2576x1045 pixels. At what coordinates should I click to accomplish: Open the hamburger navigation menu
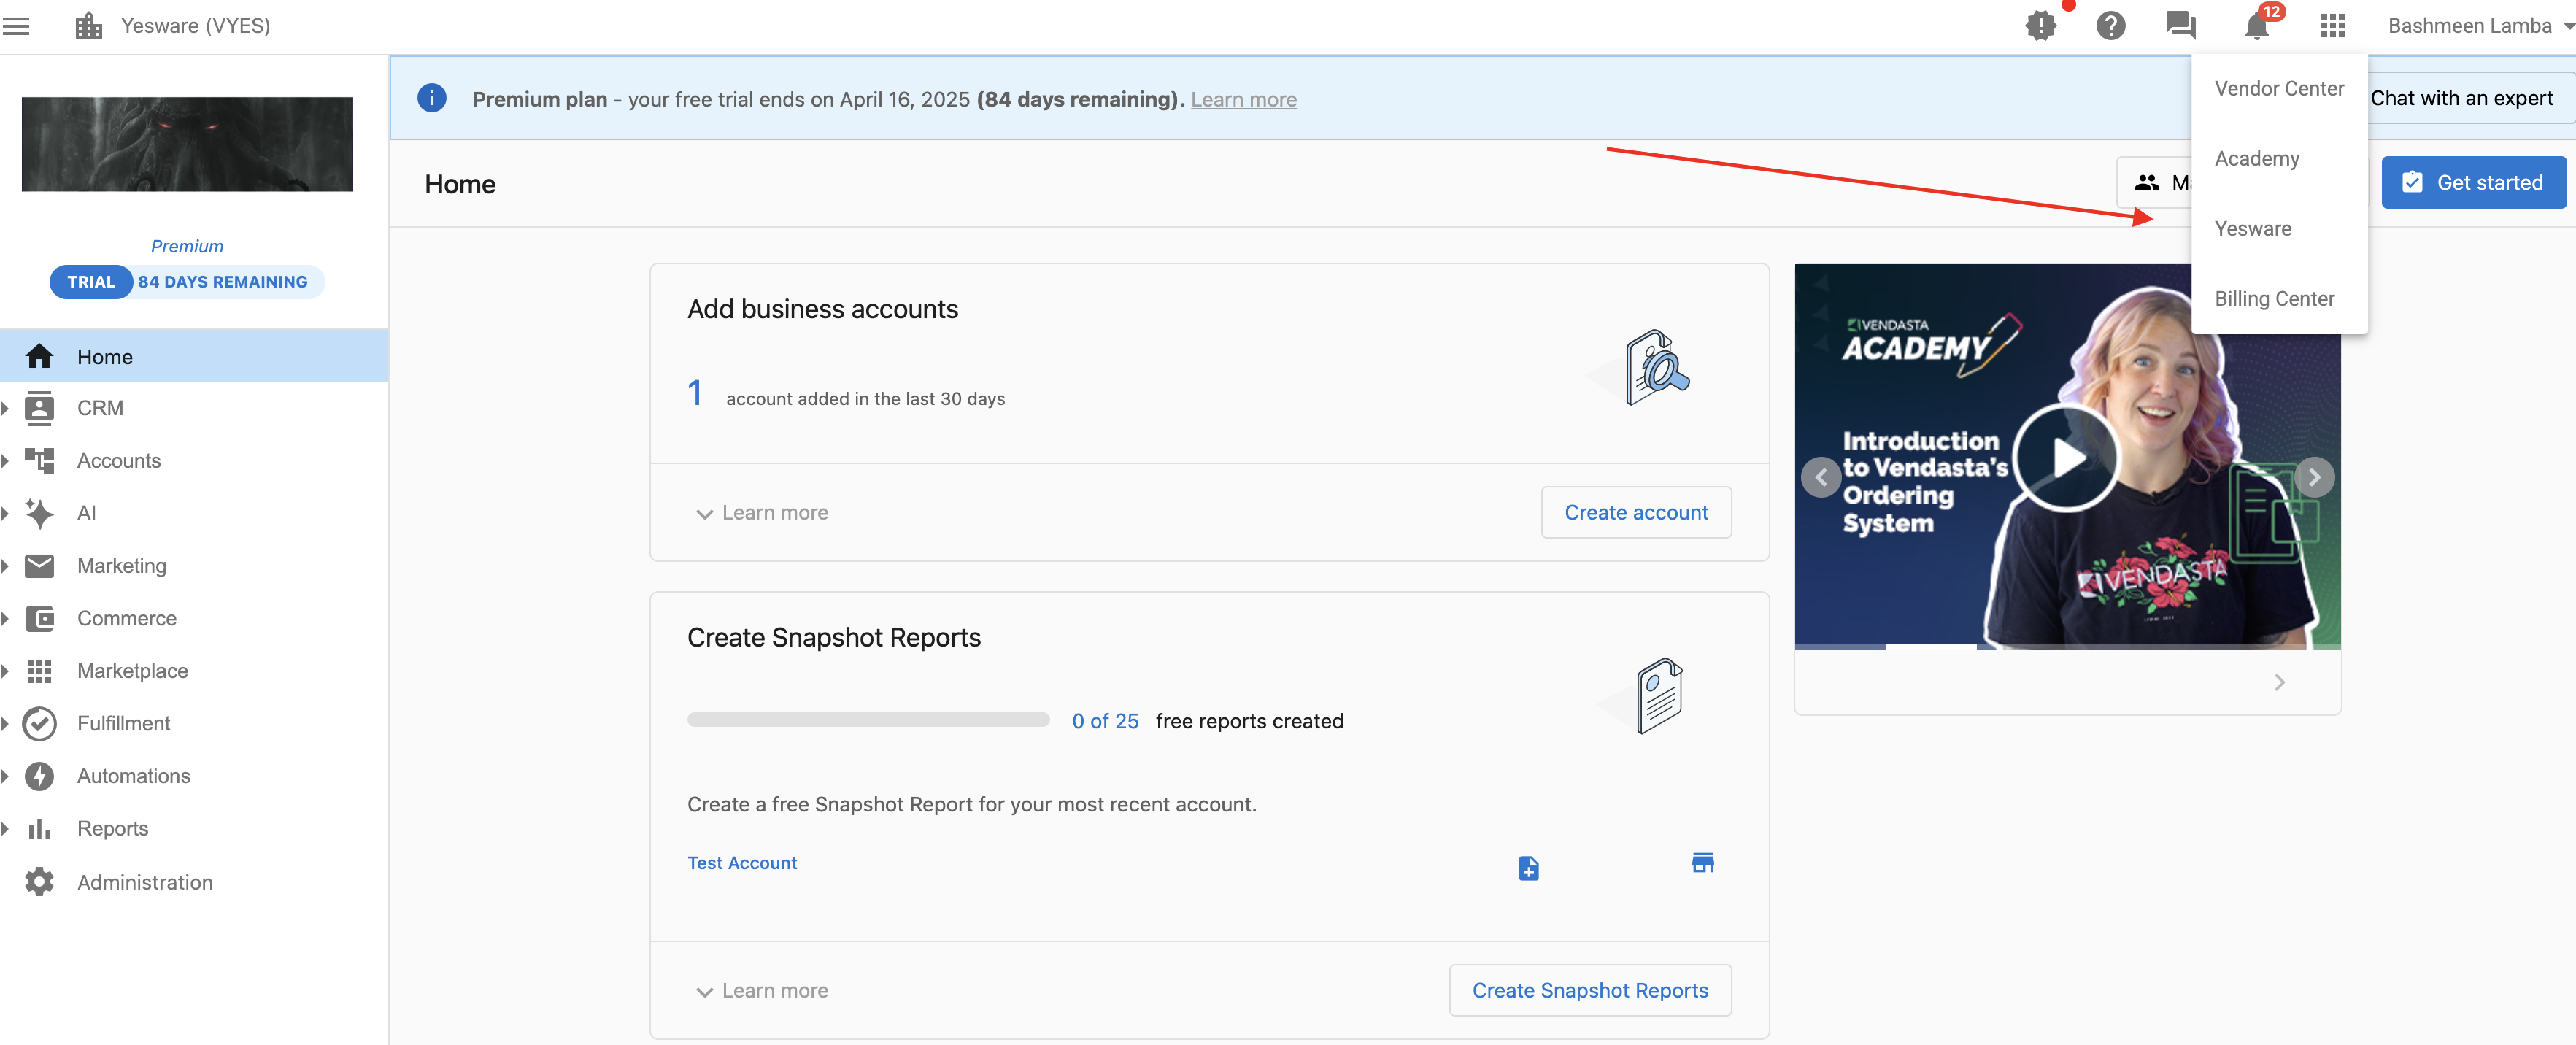(x=17, y=26)
